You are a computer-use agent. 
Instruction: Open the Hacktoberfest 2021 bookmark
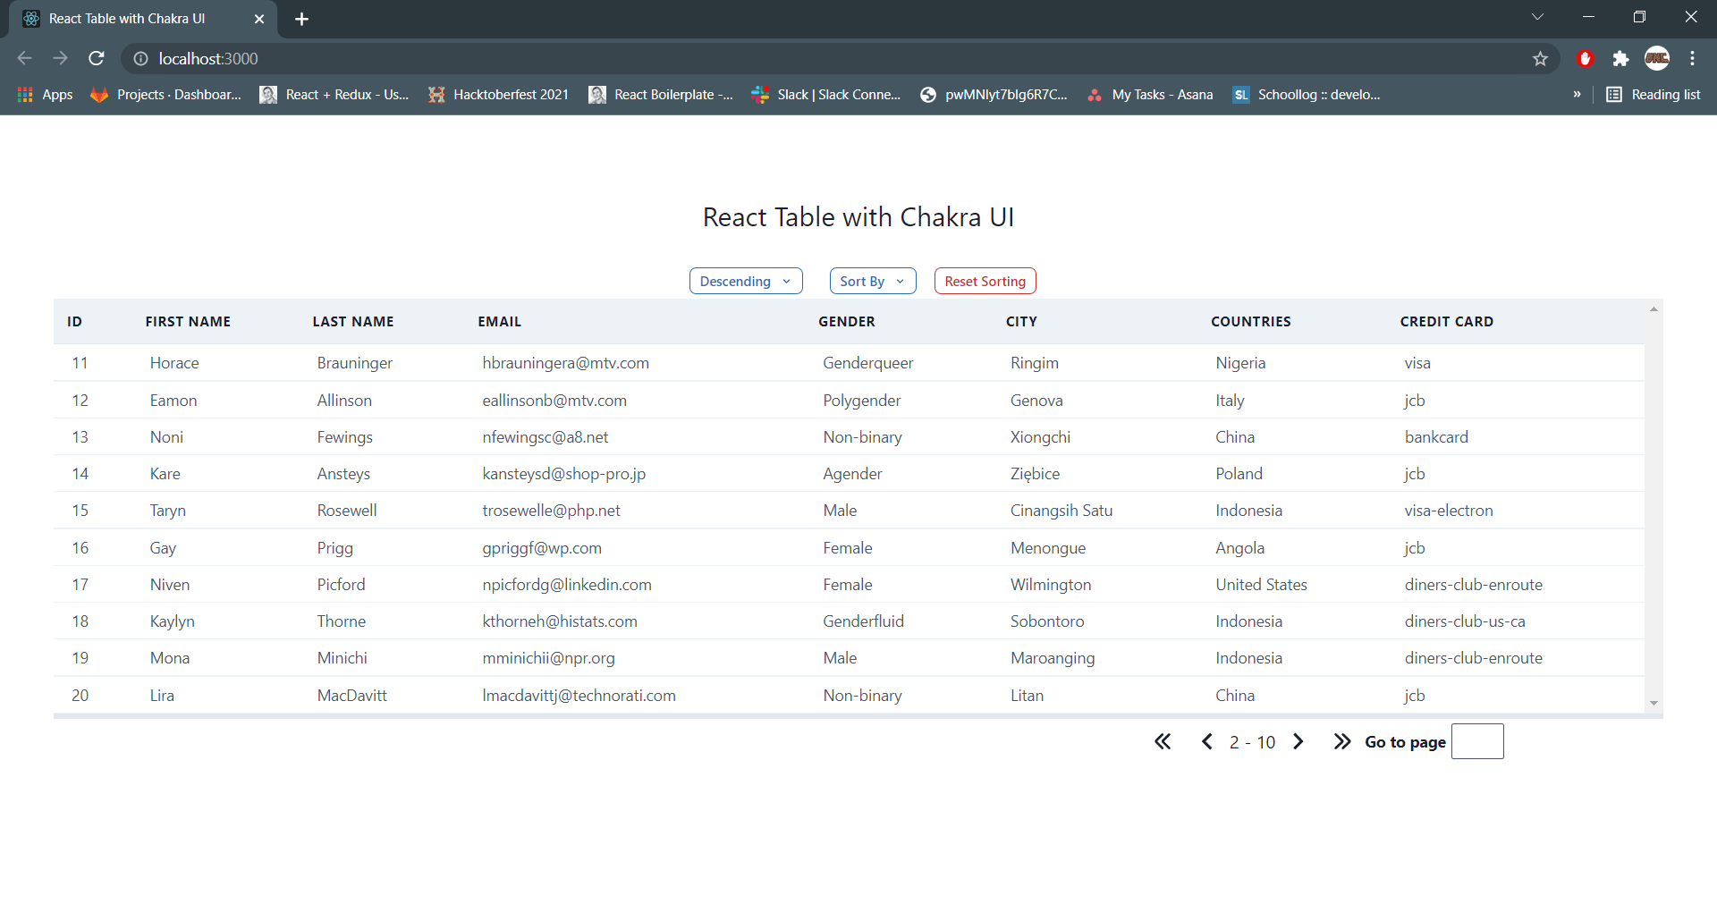click(498, 94)
